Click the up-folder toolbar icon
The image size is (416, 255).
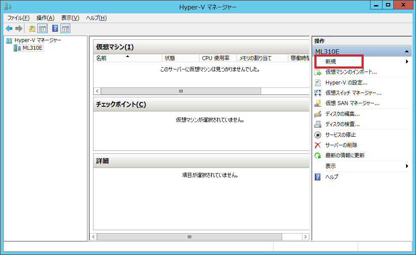(32, 29)
